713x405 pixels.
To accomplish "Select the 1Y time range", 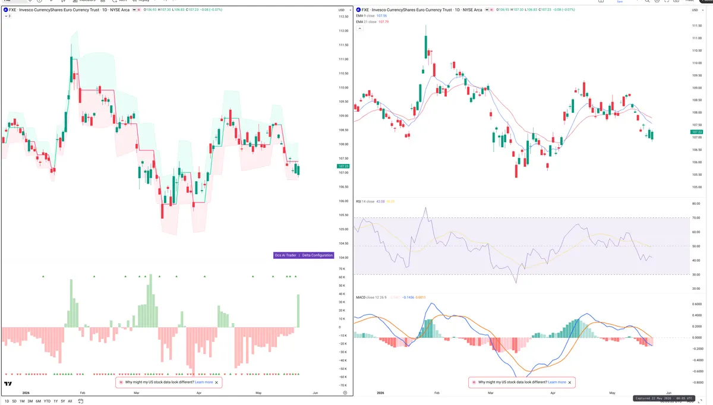I will 55,401.
